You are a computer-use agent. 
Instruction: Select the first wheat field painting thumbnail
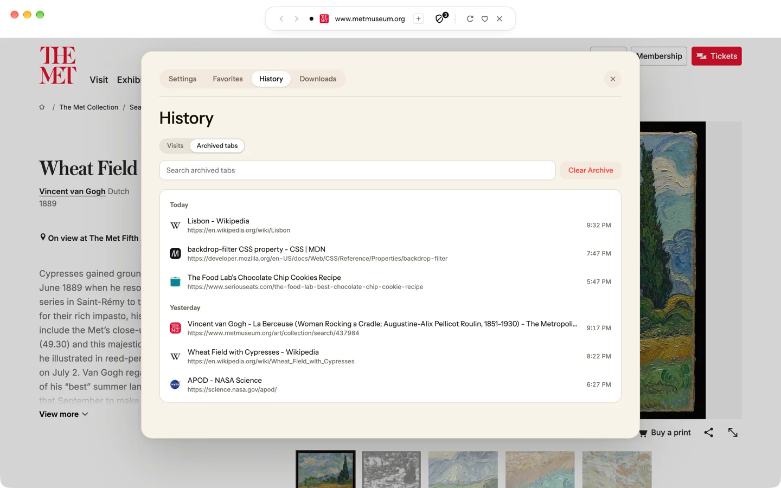click(x=325, y=470)
